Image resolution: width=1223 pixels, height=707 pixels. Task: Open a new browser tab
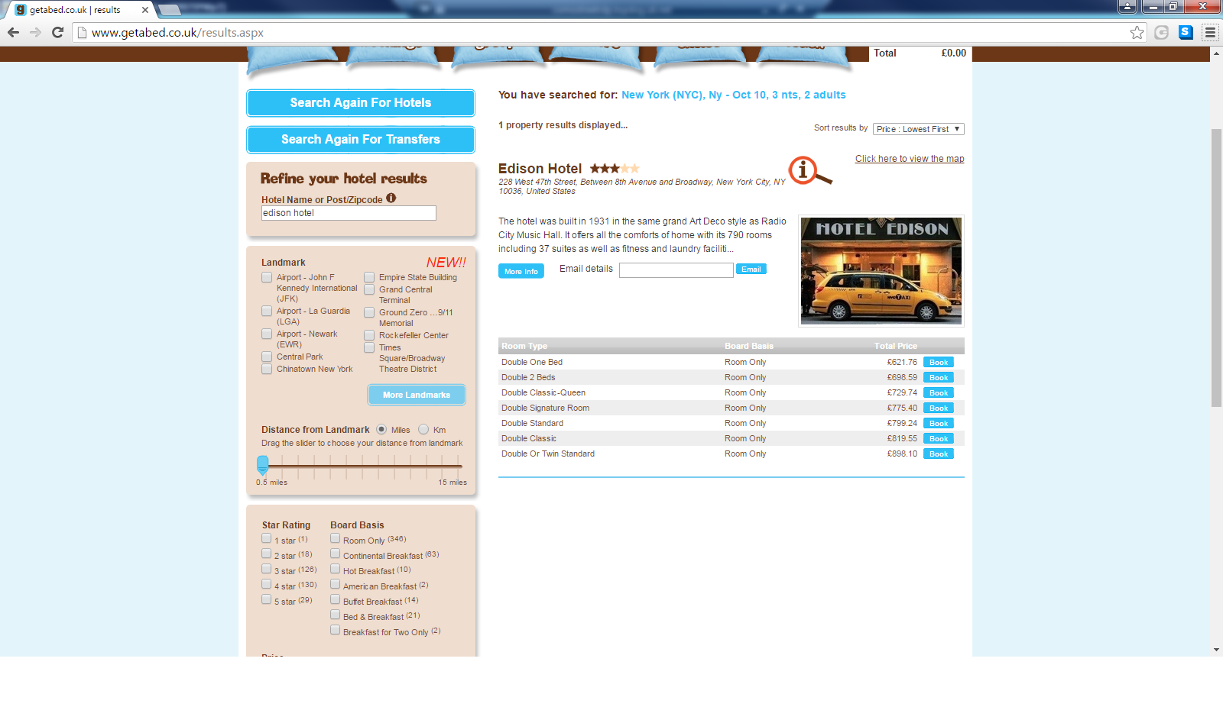(169, 10)
